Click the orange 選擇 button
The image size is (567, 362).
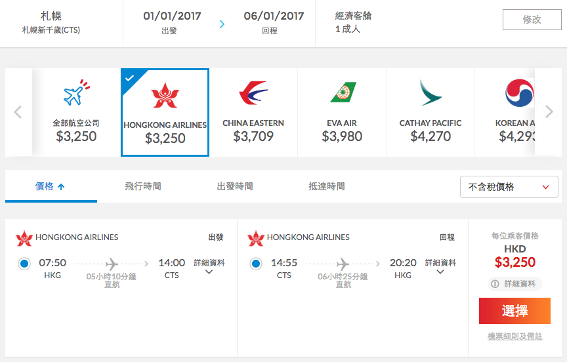click(x=514, y=311)
